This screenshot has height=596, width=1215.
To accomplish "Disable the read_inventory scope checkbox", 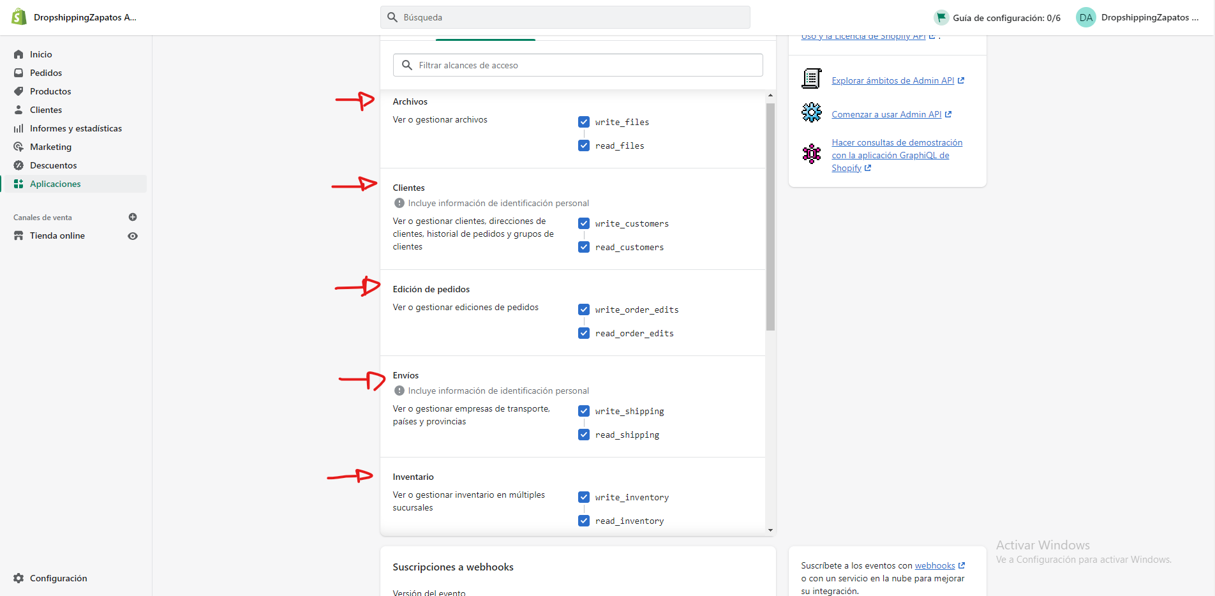I will [x=584, y=521].
